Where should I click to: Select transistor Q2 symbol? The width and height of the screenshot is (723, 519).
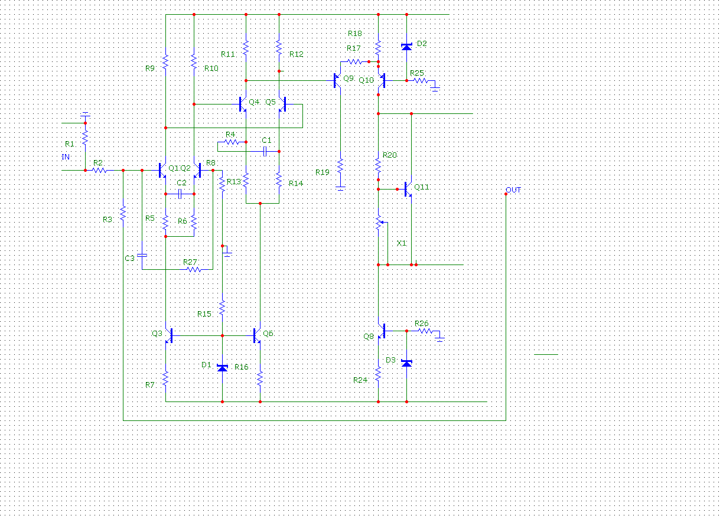(197, 170)
